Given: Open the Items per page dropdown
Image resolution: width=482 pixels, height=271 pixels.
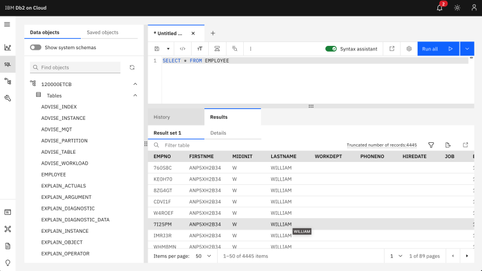Looking at the screenshot, I should (x=202, y=256).
